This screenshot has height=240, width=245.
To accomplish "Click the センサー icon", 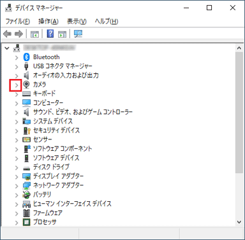I will point(26,139).
